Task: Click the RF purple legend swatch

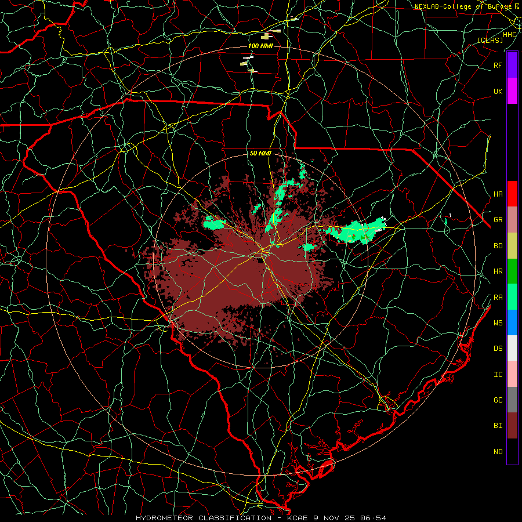Action: coord(512,65)
